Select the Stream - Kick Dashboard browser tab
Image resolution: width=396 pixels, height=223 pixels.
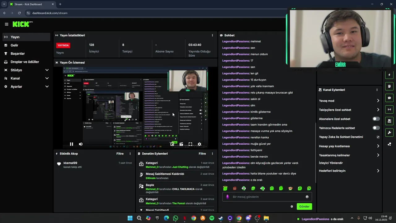tap(32, 4)
